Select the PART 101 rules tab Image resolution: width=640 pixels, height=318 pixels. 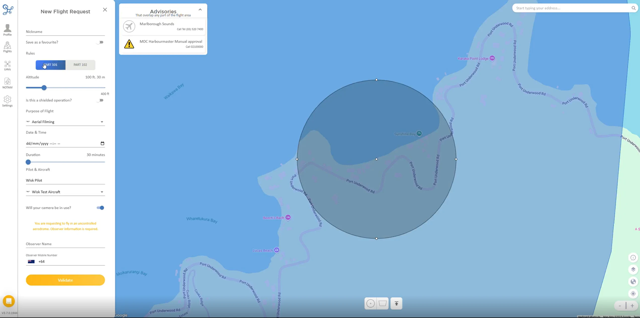[x=51, y=65]
